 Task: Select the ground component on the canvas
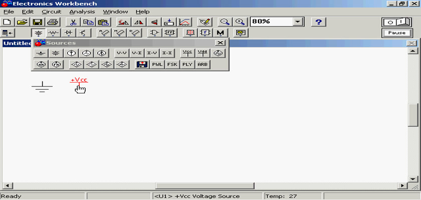click(42, 86)
